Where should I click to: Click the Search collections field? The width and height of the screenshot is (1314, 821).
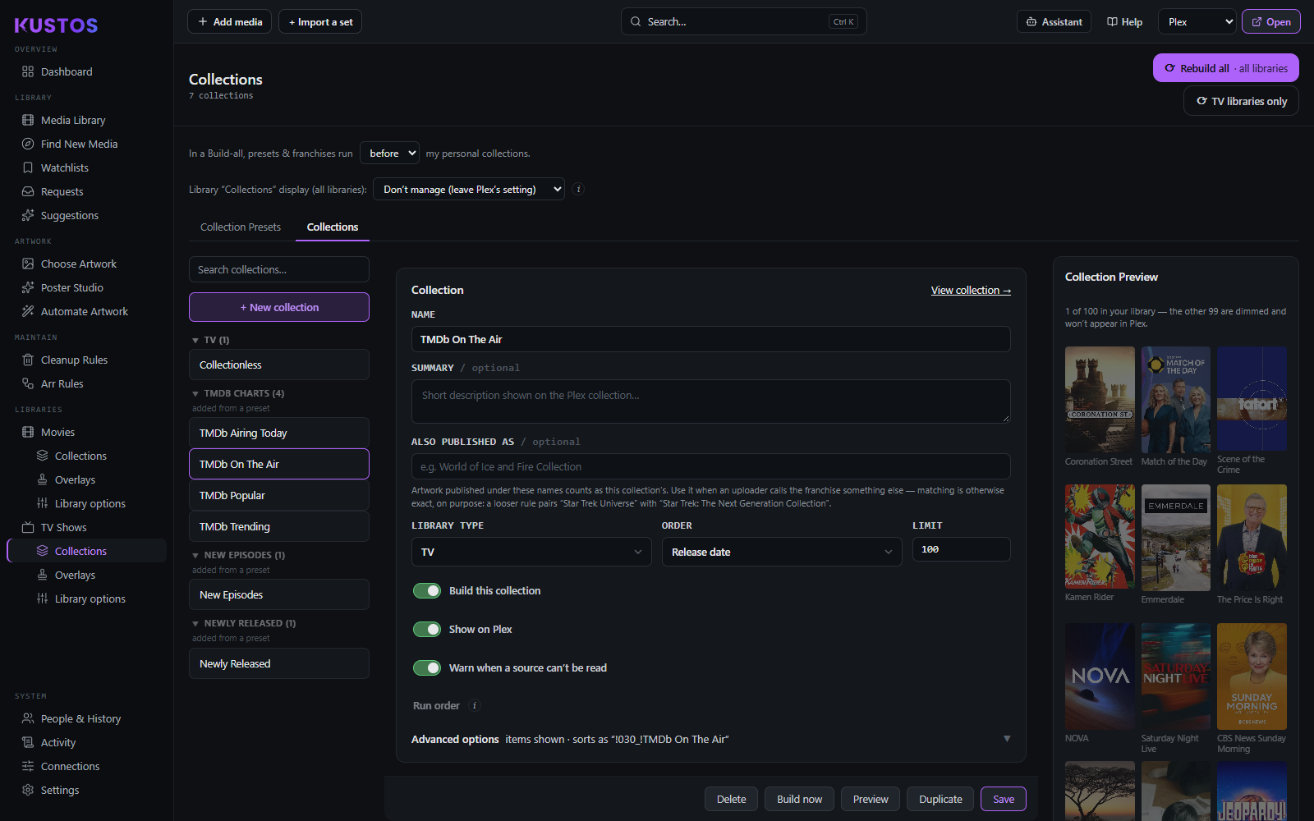pos(279,269)
